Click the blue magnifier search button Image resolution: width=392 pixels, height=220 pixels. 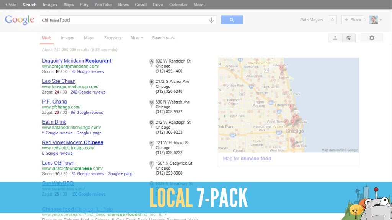pyautogui.click(x=232, y=20)
